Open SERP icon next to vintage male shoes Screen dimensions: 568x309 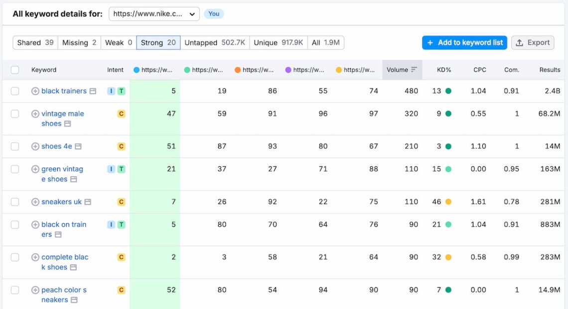(67, 124)
